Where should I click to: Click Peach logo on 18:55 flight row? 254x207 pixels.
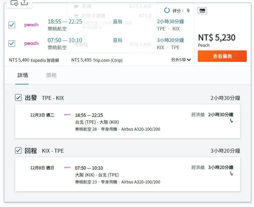click(x=31, y=25)
